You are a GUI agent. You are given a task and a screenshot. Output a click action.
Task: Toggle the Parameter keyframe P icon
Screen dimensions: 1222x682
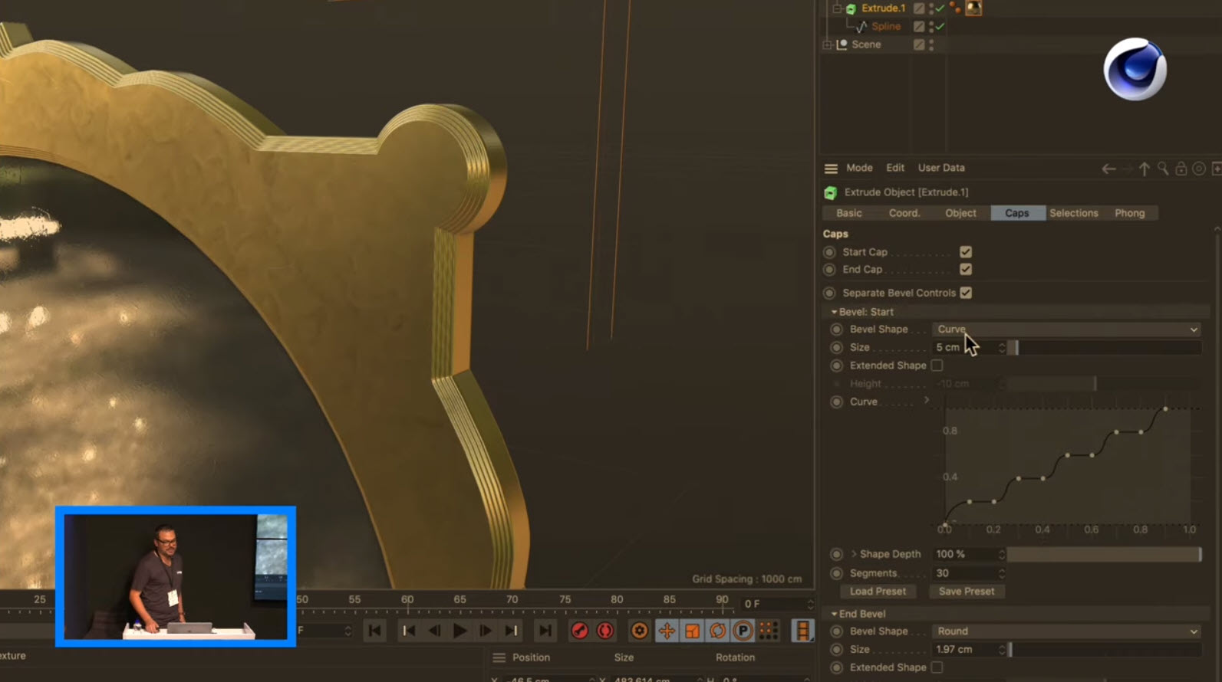coord(743,631)
